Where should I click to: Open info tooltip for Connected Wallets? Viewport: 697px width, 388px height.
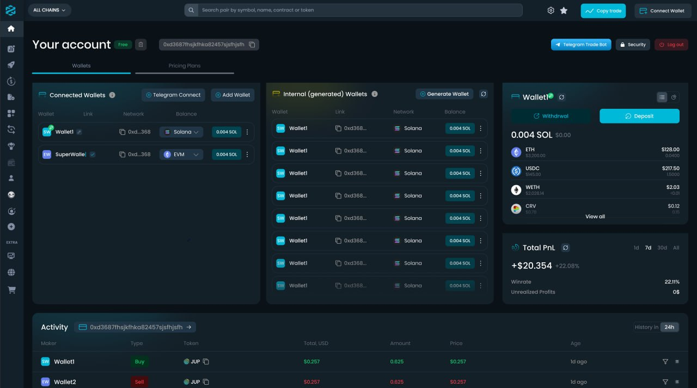[x=112, y=95]
